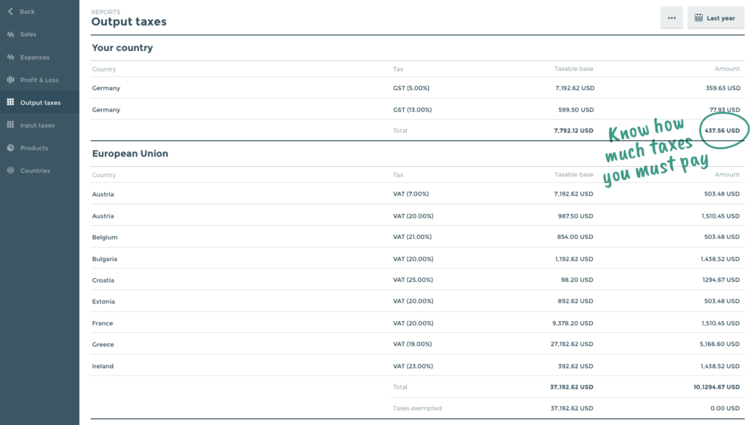This screenshot has height=425, width=756.
Task: Select the Greece VAT (19.00%) row
Action: pos(412,345)
